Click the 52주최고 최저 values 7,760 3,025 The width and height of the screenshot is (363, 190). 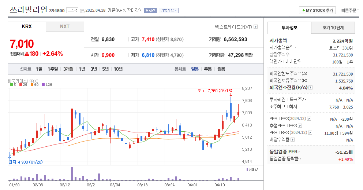pyautogui.click(x=341, y=107)
